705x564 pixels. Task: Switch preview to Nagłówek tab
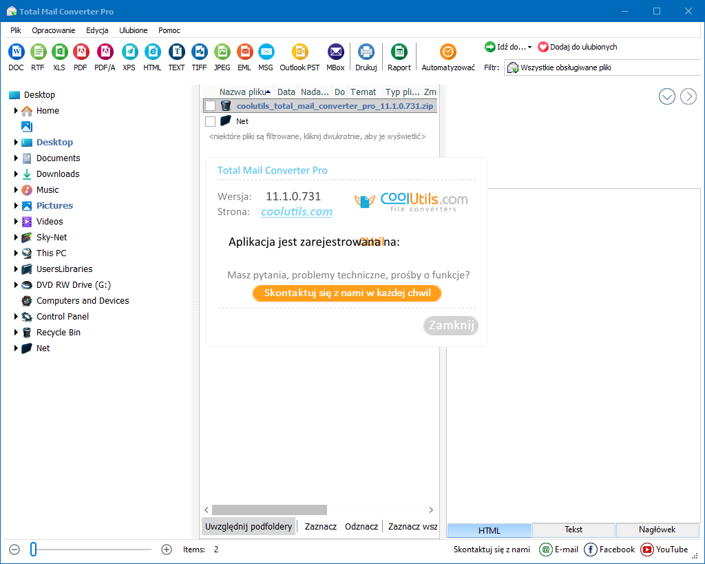click(x=657, y=530)
